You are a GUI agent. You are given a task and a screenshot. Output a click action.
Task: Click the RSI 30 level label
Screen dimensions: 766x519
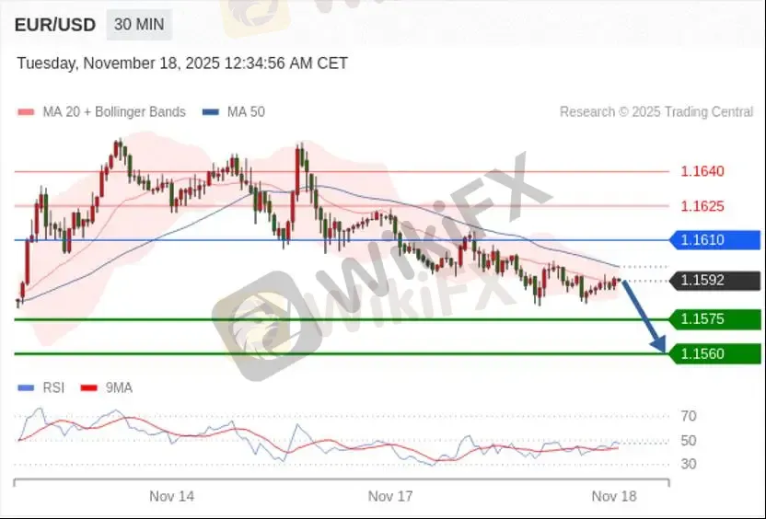[689, 464]
